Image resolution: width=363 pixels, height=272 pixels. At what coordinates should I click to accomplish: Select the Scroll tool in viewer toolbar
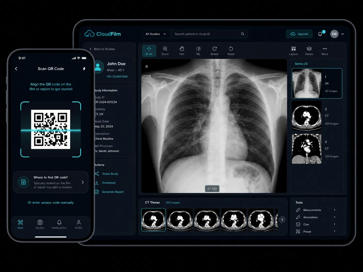pyautogui.click(x=149, y=51)
